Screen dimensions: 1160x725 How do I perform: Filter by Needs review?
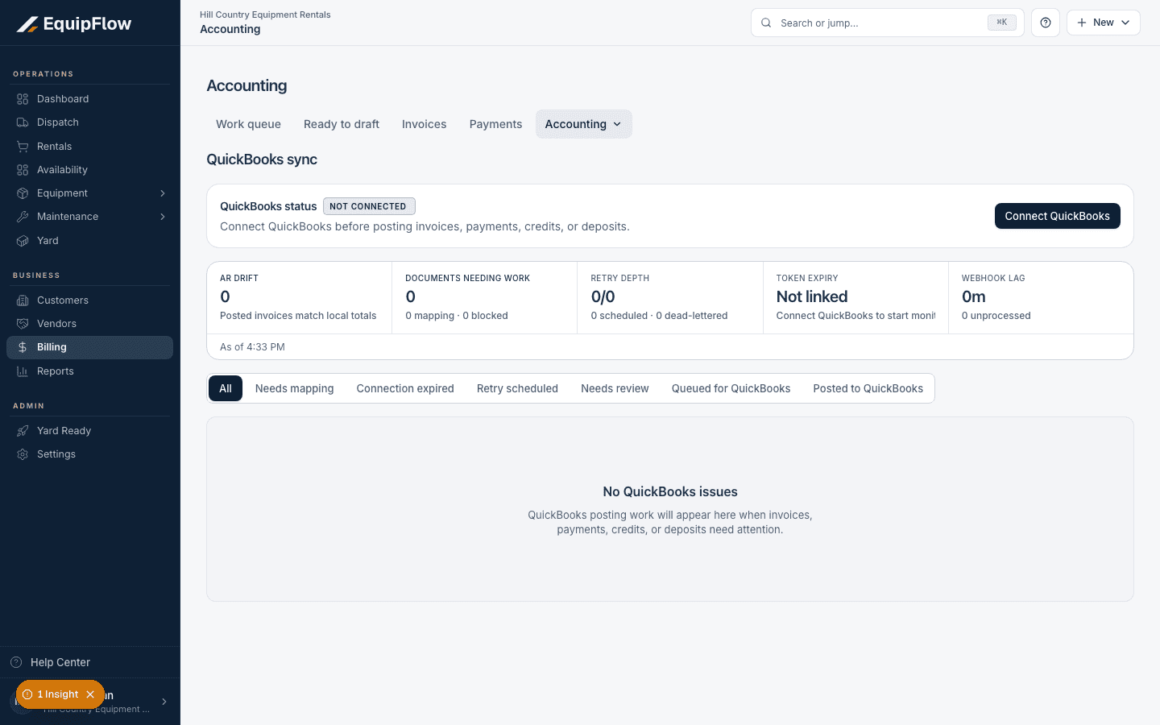[x=615, y=388]
